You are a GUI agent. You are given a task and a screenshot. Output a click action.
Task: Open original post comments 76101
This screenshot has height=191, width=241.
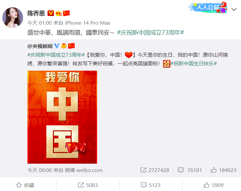click(190, 170)
